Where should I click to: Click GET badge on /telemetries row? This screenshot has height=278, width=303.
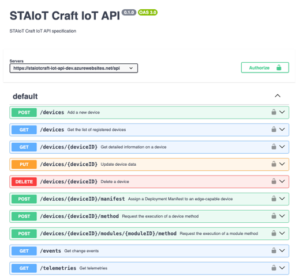24,268
